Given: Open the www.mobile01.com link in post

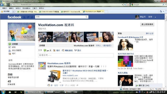Looking at the screenshot, I should [x=70, y=75].
